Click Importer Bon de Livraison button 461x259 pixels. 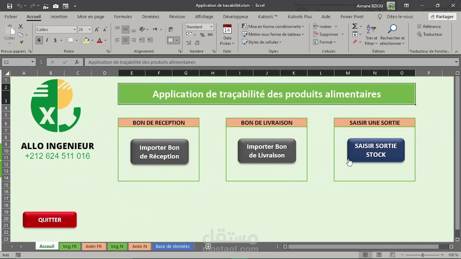[x=267, y=151]
